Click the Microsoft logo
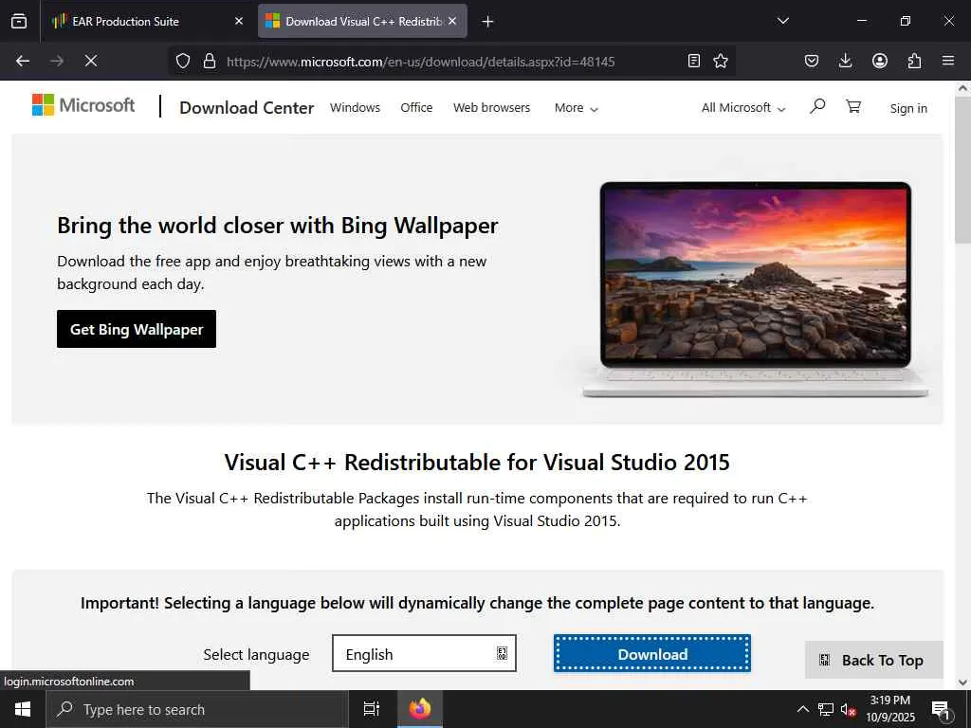The width and height of the screenshot is (971, 728). (83, 105)
